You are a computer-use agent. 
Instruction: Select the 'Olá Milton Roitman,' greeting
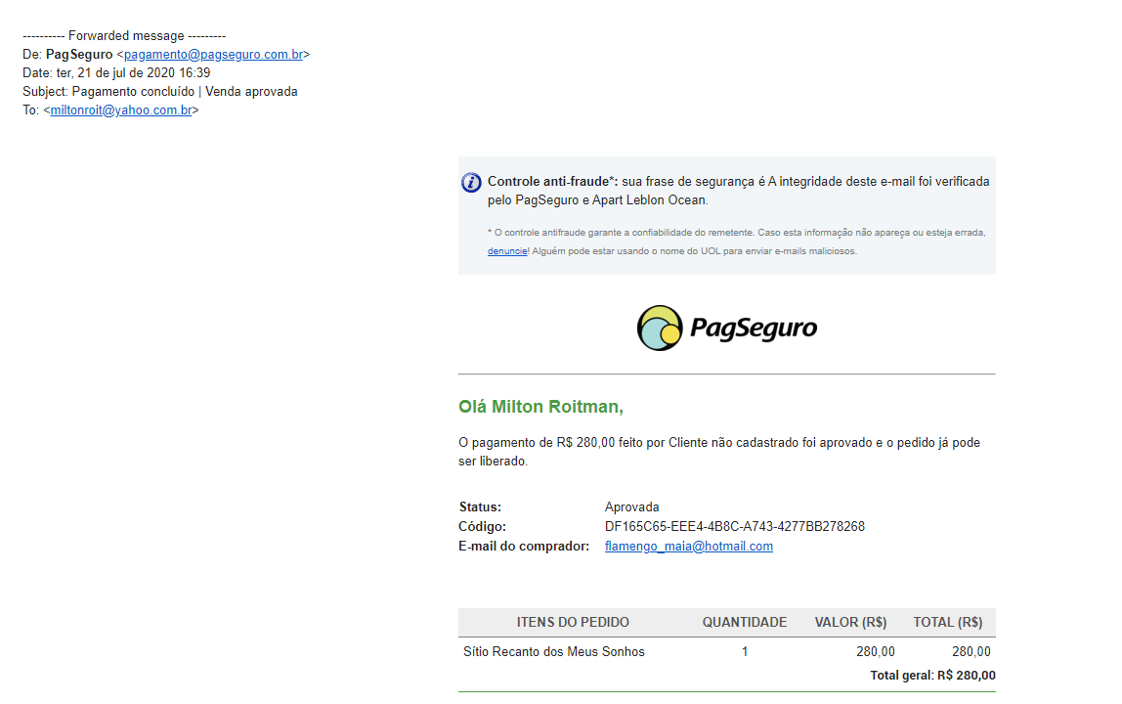(541, 407)
